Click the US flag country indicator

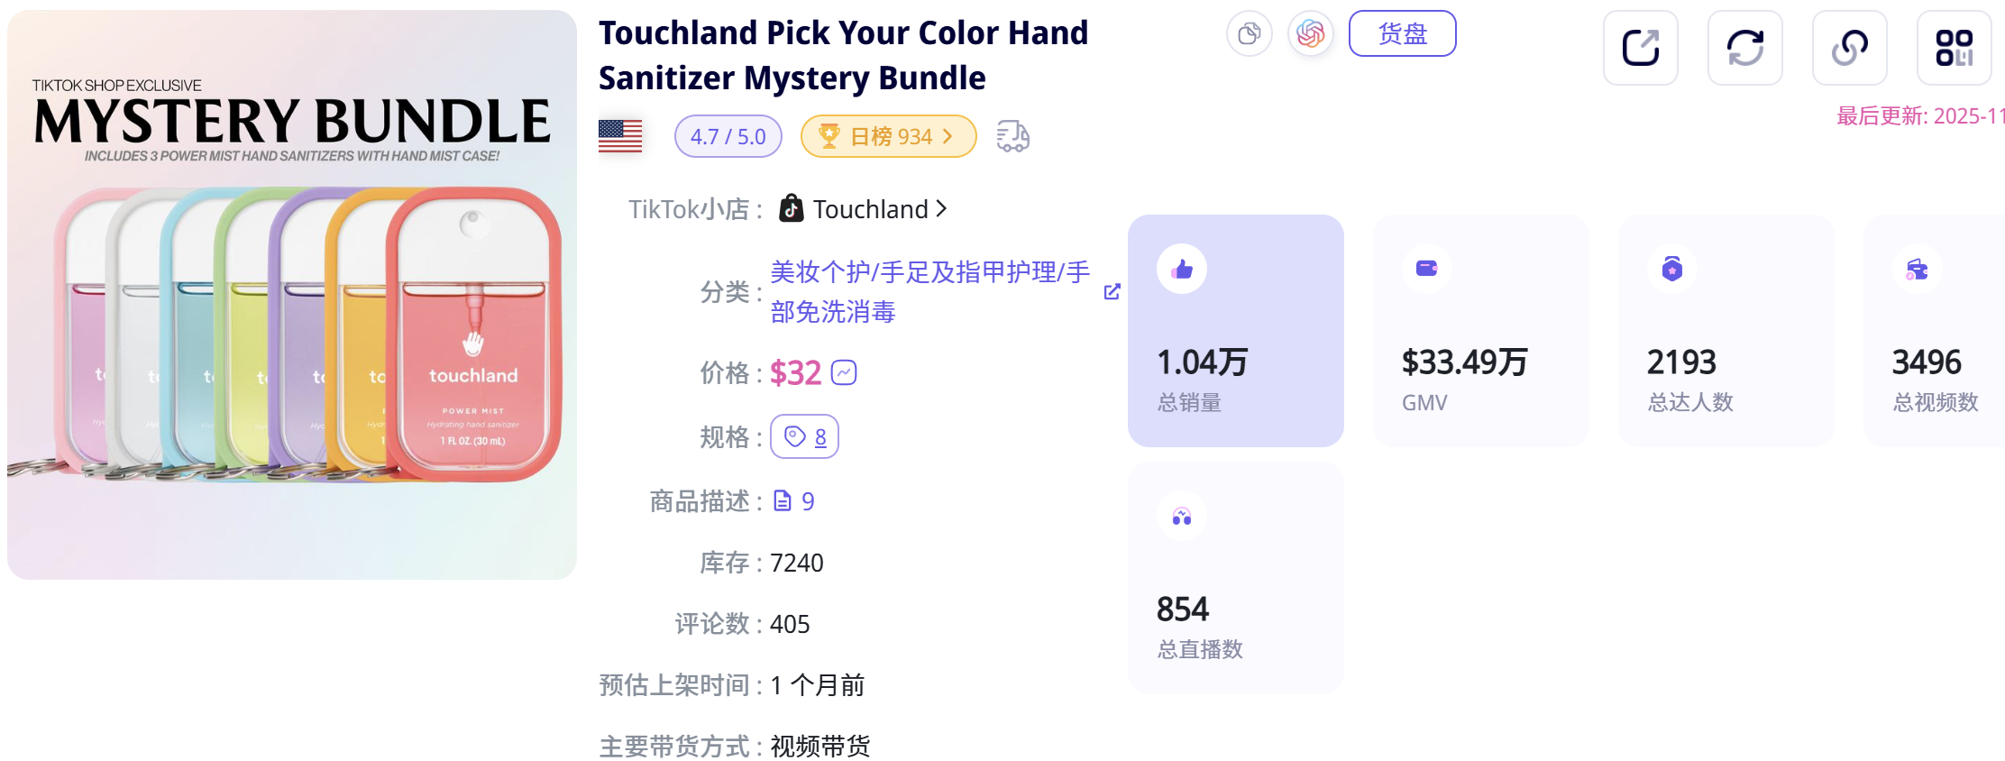tap(619, 135)
